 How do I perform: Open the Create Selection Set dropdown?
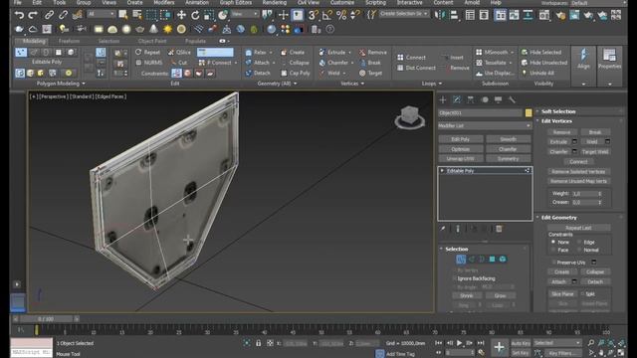pyautogui.click(x=404, y=14)
